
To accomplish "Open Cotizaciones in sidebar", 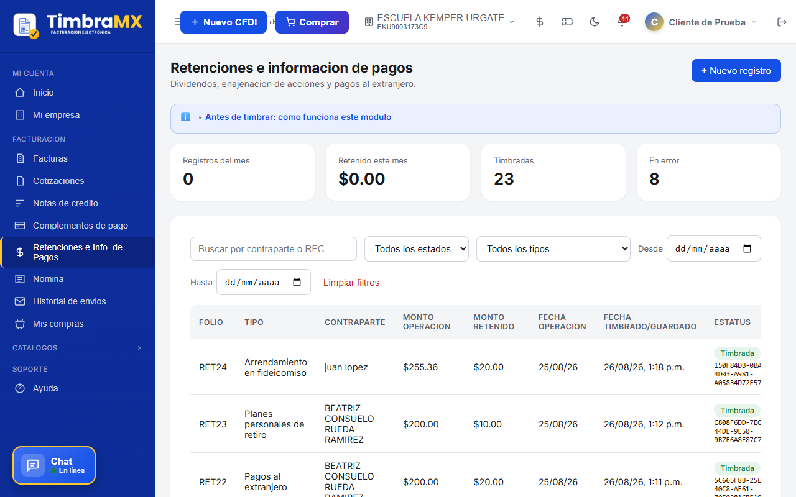I will coord(78,181).
